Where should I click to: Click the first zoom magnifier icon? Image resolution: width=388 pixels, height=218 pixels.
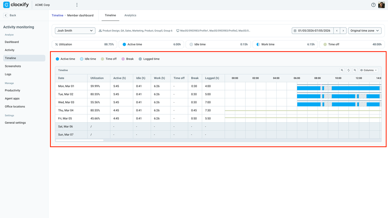tap(342, 70)
